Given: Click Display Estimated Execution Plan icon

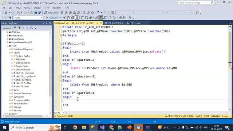Looking at the screenshot, I should point(68,17).
